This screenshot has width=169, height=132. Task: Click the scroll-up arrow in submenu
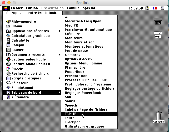pyautogui.click(x=66, y=17)
